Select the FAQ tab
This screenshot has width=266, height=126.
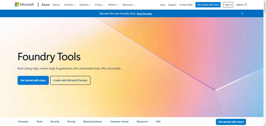pos(158,122)
